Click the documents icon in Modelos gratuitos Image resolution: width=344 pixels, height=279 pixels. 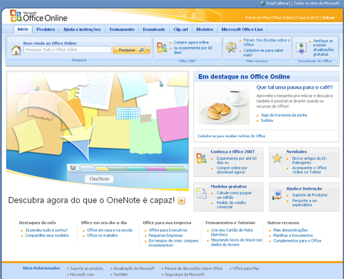point(202,193)
